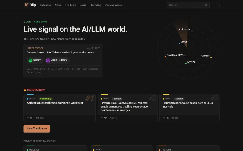Go to the News nav item
This screenshot has height=151, width=243.
click(58, 5)
